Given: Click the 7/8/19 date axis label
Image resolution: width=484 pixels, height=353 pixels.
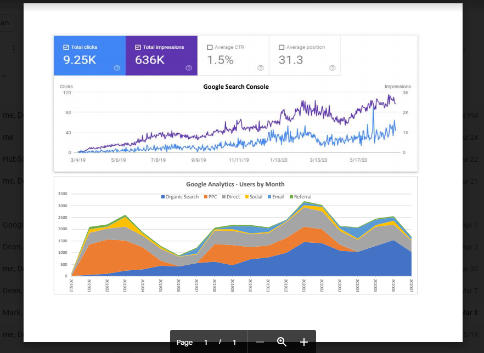Looking at the screenshot, I should [159, 160].
